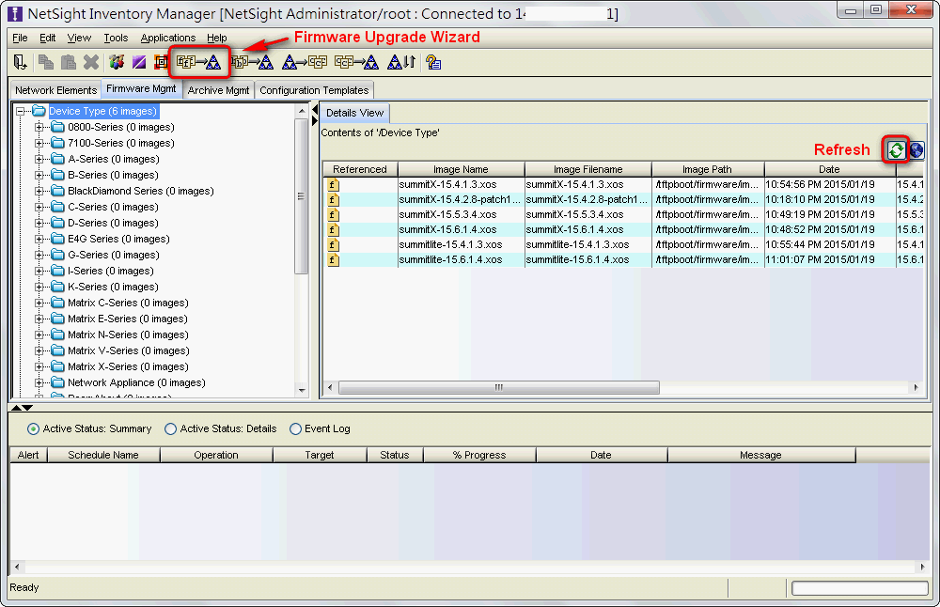Expand the E4G Series tree node

[39, 239]
